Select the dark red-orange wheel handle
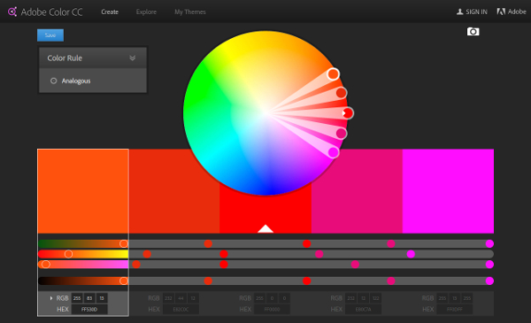 341,93
